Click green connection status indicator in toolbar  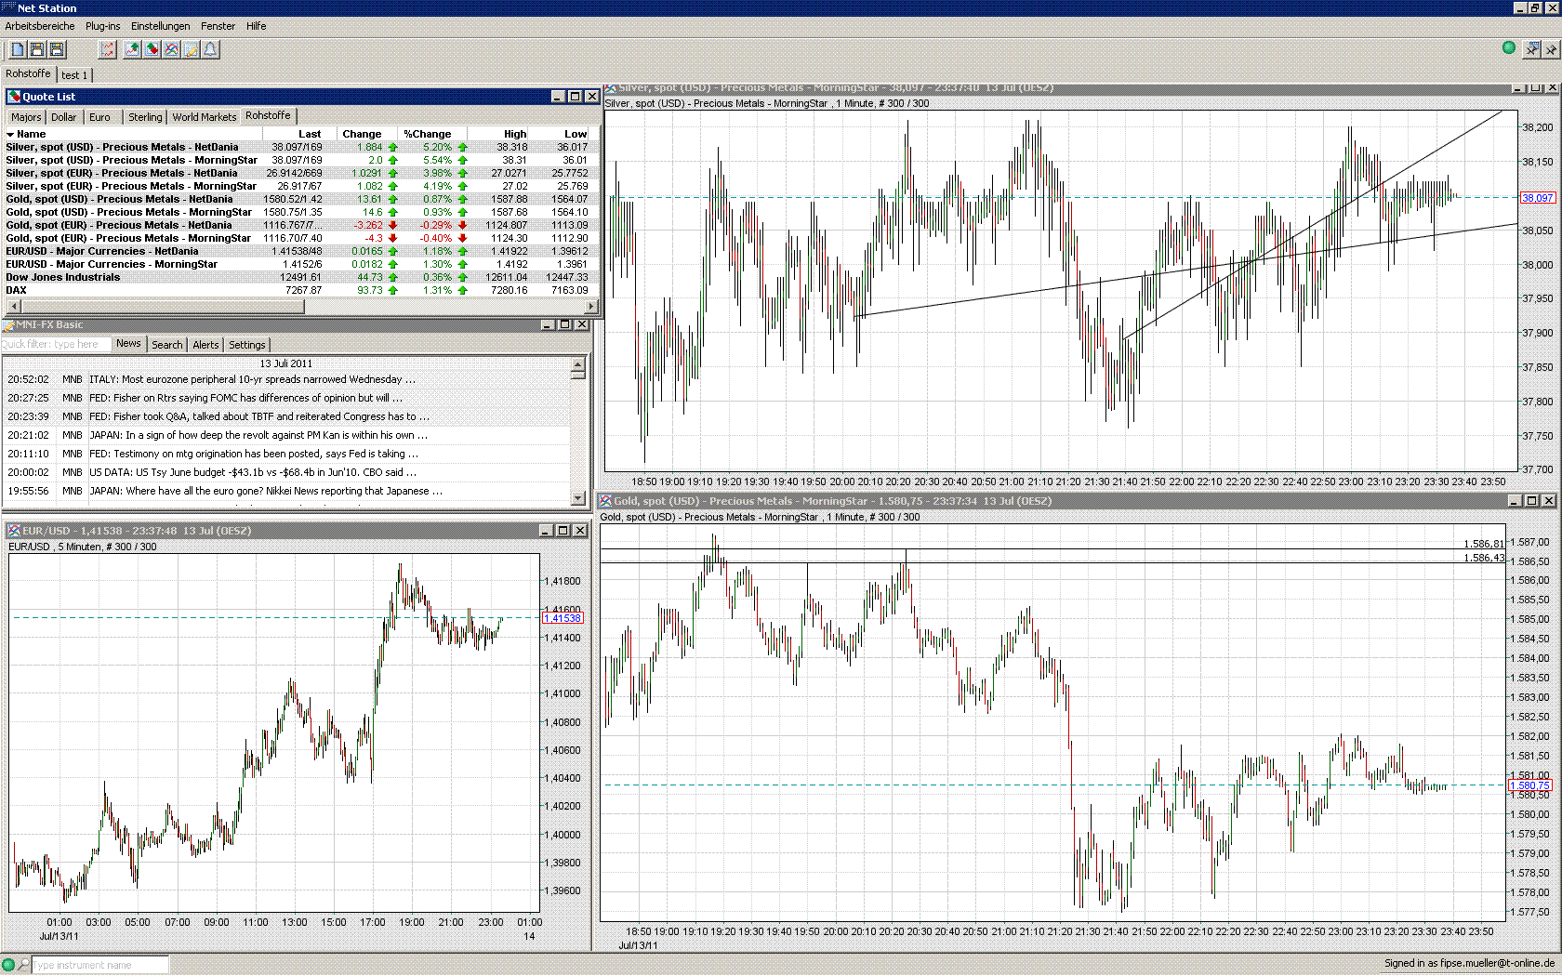point(1509,47)
